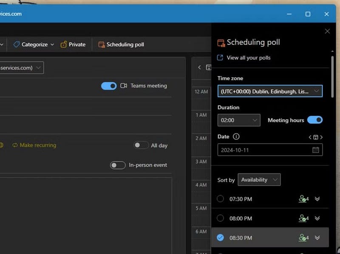Click the Date info icon
Screen dimensions: 340x254
pyautogui.click(x=236, y=137)
